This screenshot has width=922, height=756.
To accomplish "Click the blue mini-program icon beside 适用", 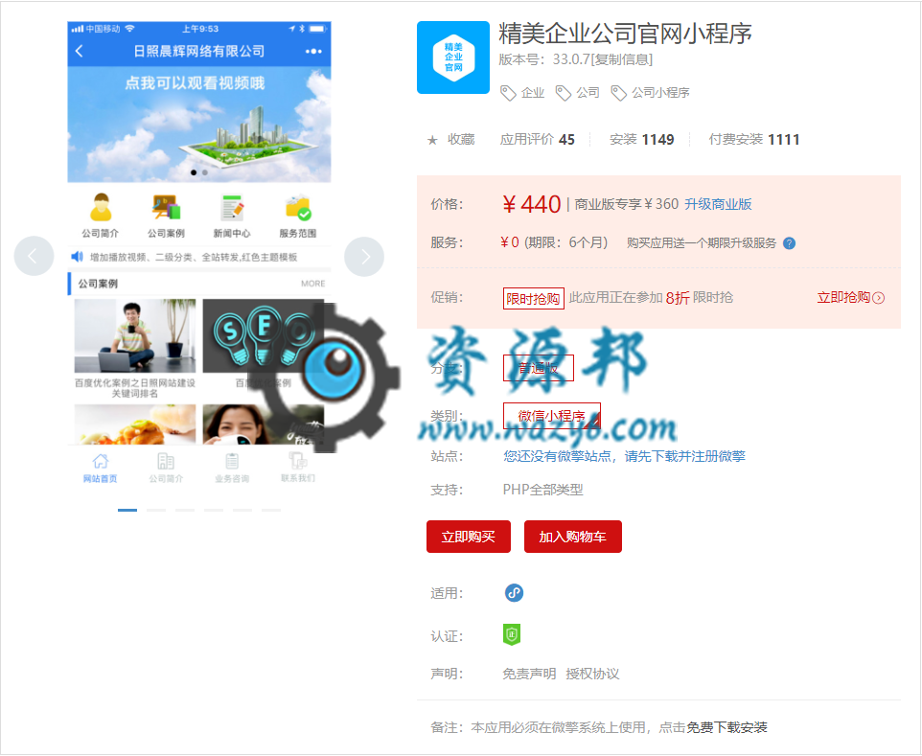I will click(x=514, y=592).
